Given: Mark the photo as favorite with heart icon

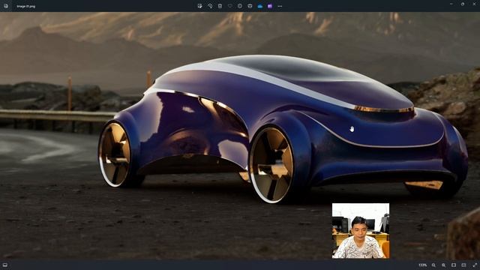Looking at the screenshot, I should point(230,6).
